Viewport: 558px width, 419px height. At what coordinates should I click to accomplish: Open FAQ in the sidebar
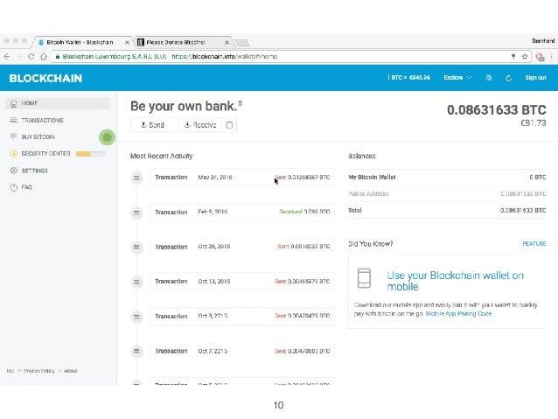pos(58,187)
